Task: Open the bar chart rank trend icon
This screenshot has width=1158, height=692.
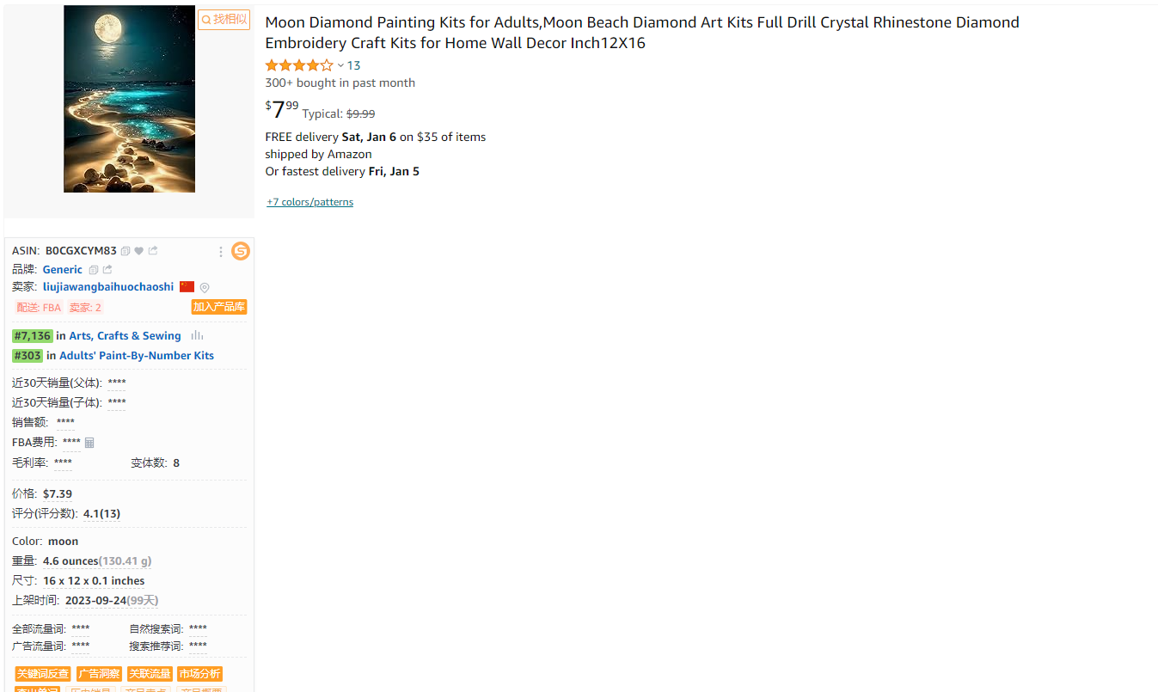Action: point(197,335)
